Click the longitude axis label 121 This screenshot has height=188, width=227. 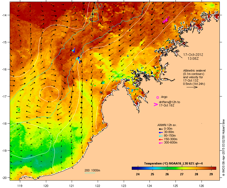point(72,186)
